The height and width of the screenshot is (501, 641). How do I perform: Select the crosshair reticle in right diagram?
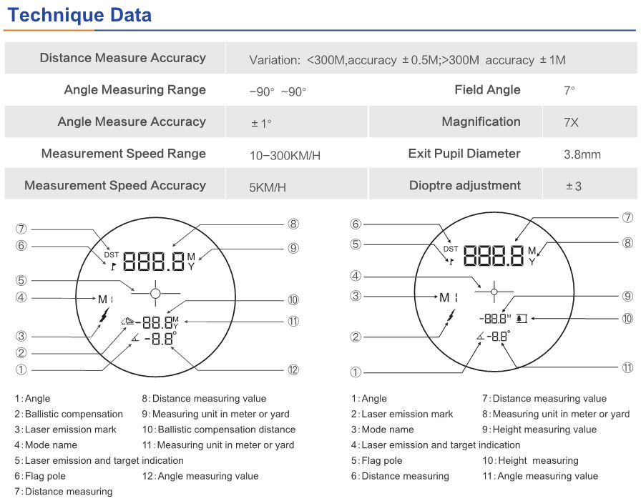pos(494,289)
